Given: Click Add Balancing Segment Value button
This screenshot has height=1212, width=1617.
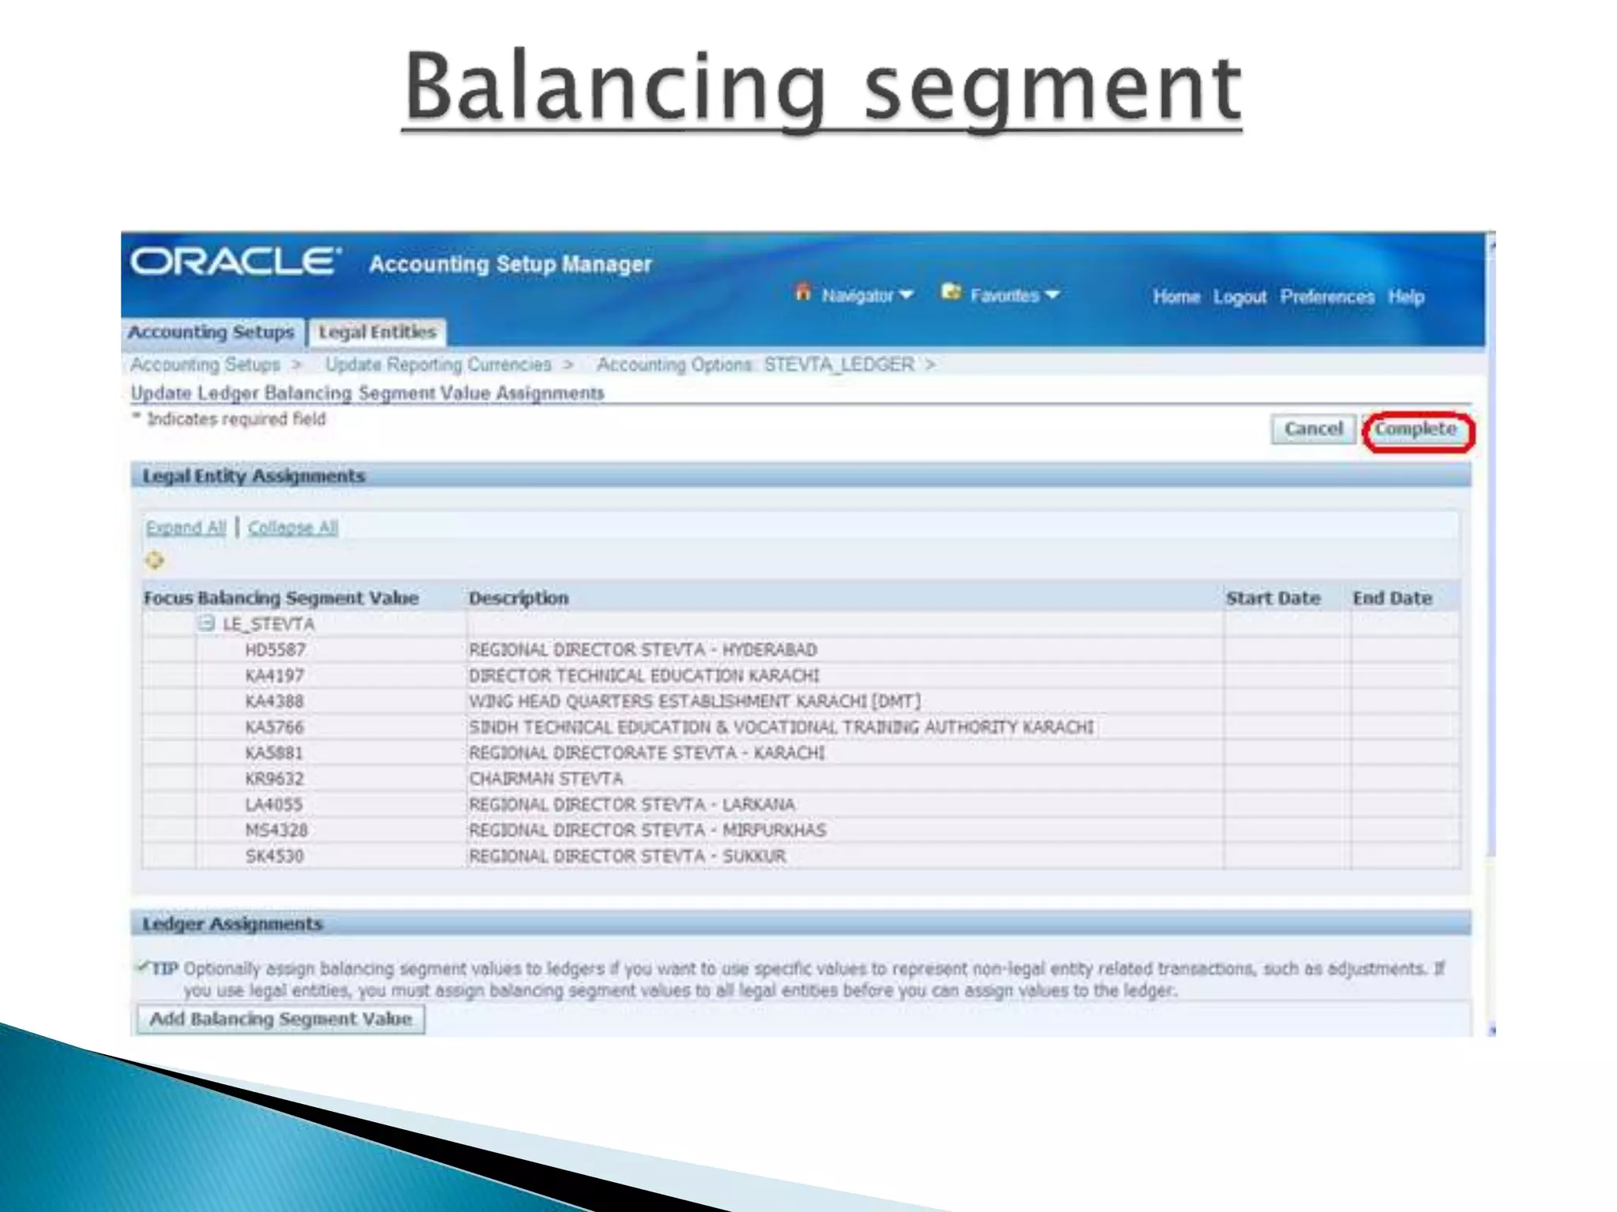Looking at the screenshot, I should click(x=281, y=1019).
